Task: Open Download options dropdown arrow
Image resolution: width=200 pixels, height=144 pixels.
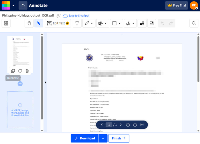Action: (103, 138)
